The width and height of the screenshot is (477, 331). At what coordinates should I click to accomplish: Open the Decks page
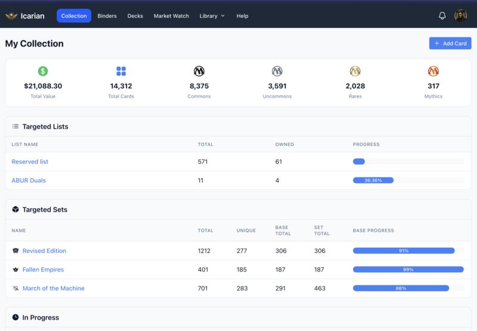coord(135,16)
